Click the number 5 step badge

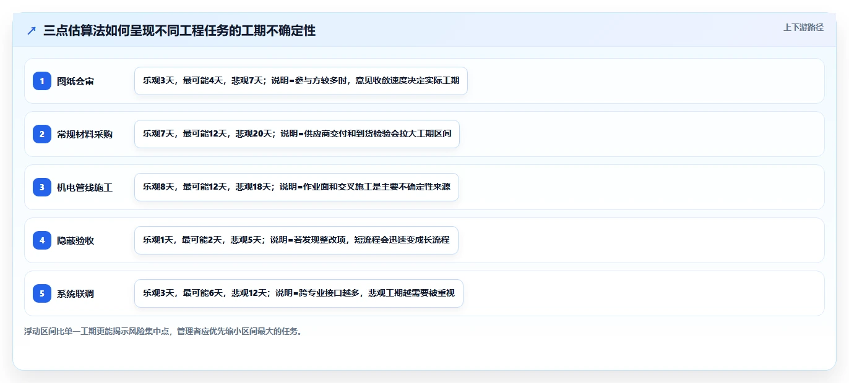click(x=42, y=293)
